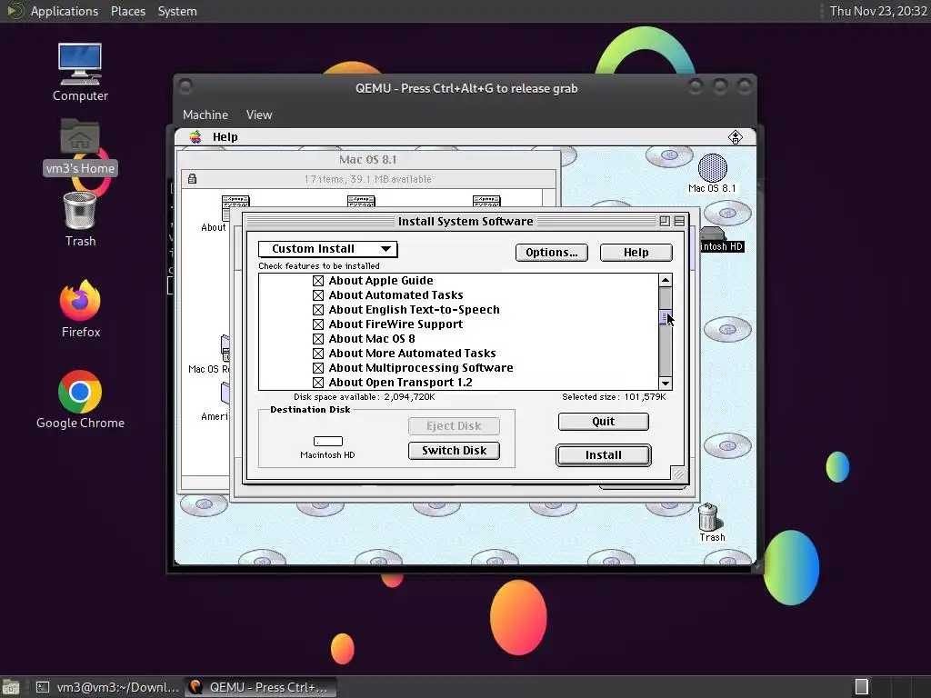Click the Help button in installer

click(x=636, y=253)
